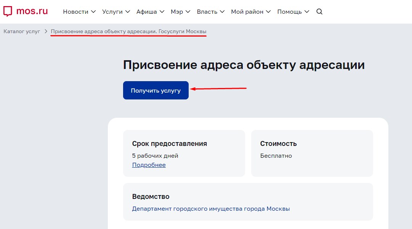412x229 pixels.
Task: Expand the Помощь dropdown chevron
Action: [307, 11]
